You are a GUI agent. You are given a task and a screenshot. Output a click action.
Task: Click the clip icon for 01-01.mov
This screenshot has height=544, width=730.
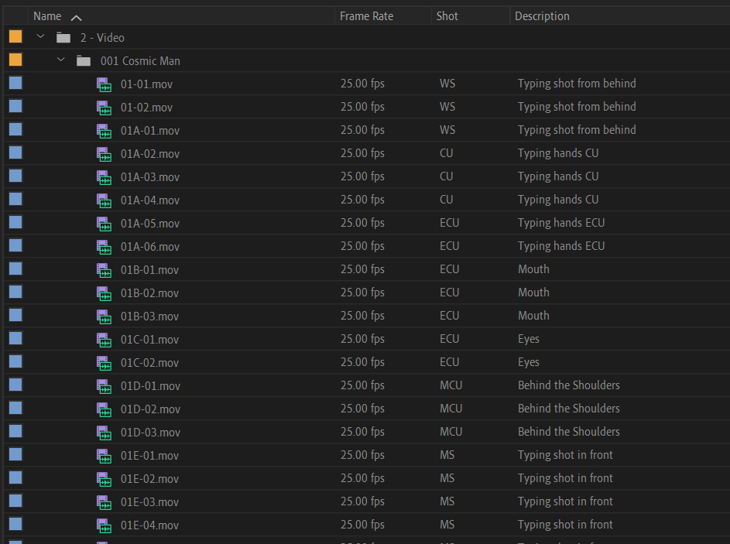[x=104, y=84]
